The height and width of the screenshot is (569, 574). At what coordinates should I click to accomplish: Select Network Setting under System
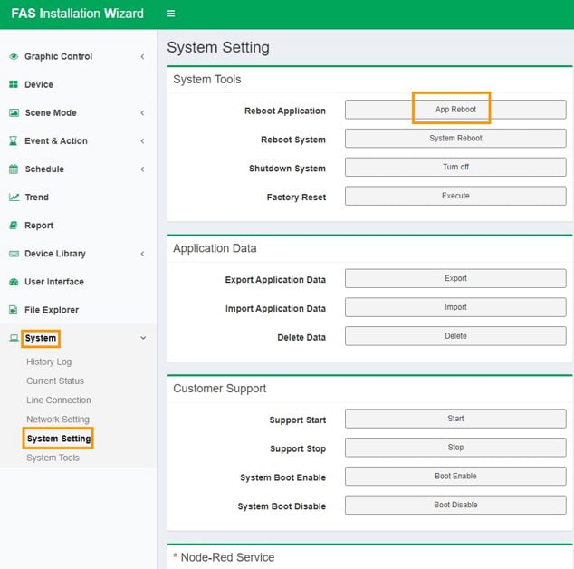(x=58, y=420)
